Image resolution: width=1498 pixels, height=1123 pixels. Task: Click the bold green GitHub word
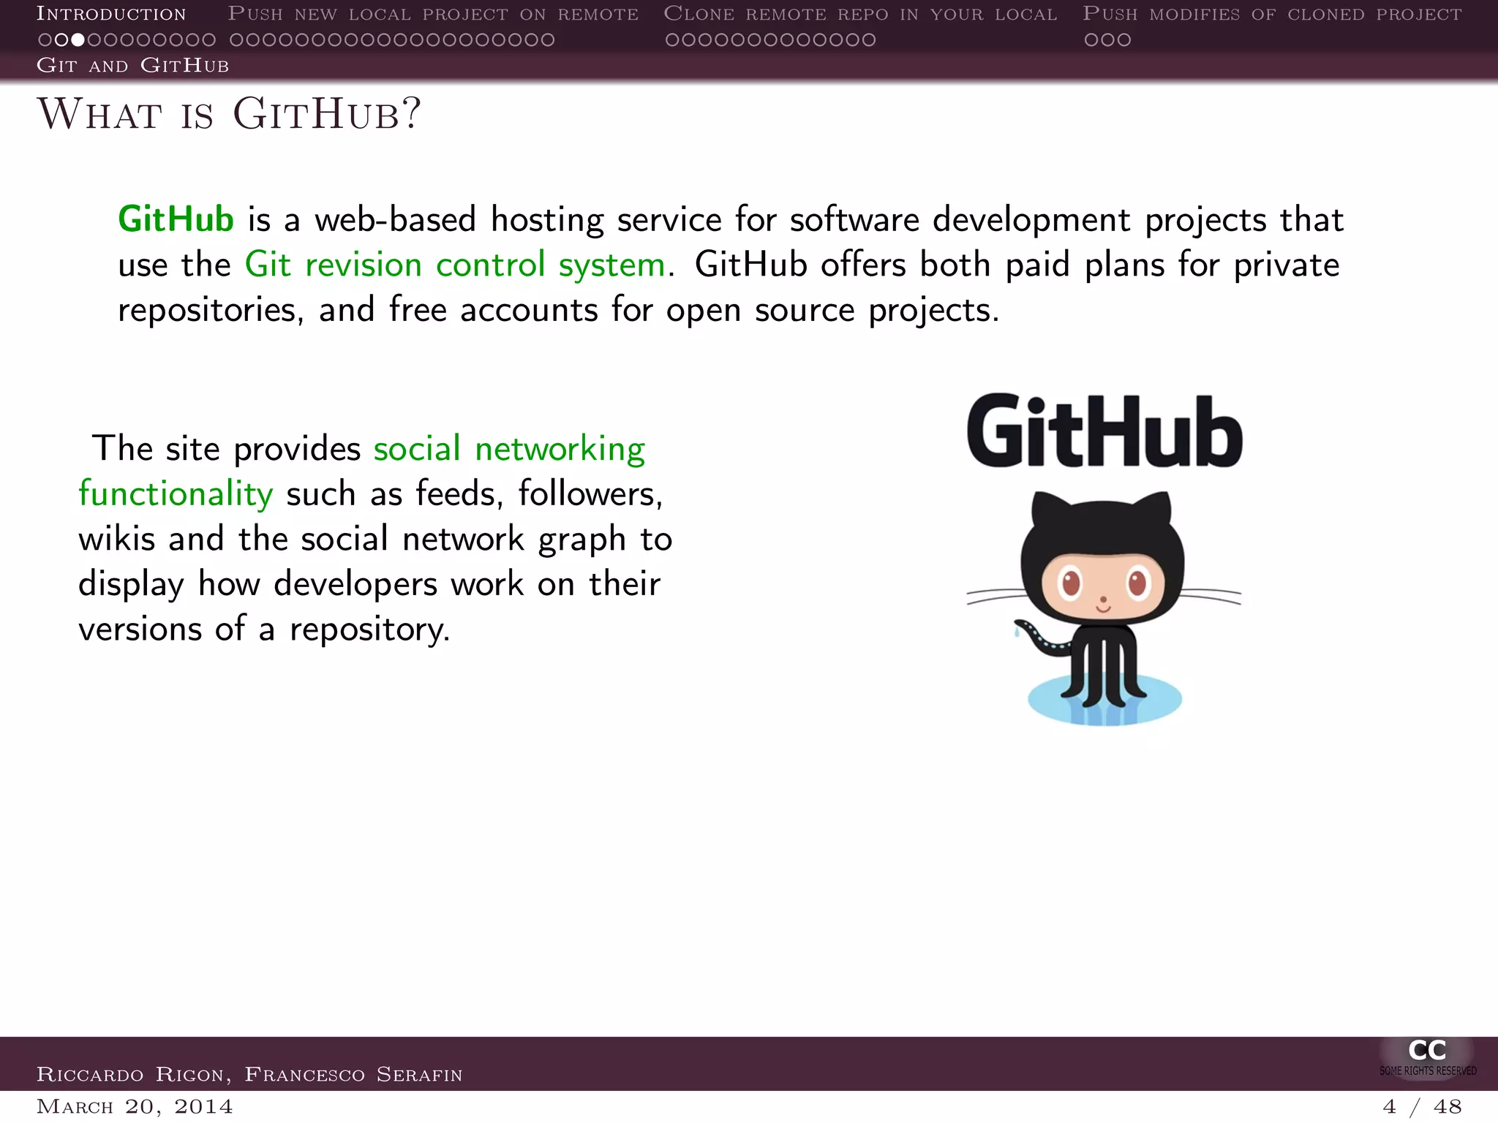(x=176, y=219)
